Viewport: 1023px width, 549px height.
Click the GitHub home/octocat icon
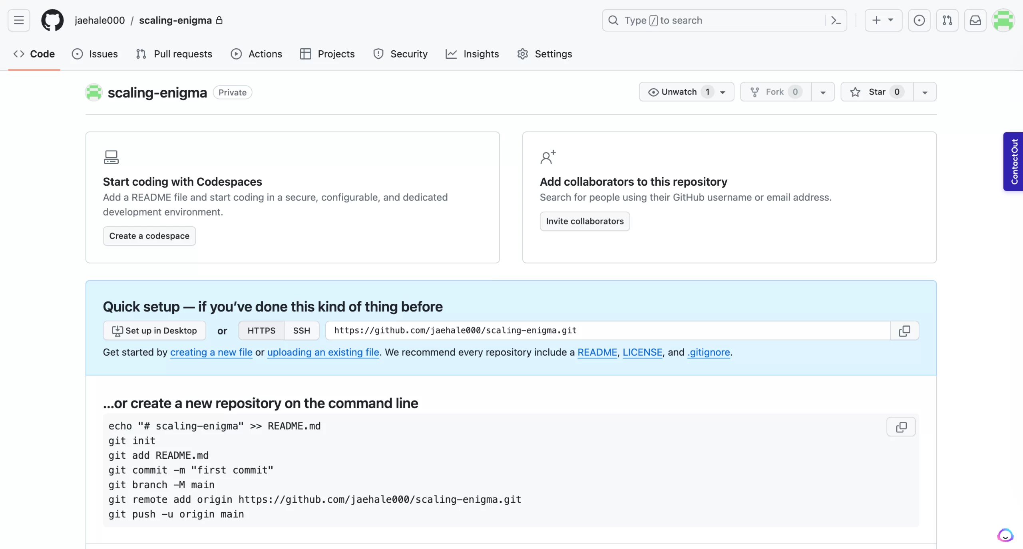click(x=53, y=20)
